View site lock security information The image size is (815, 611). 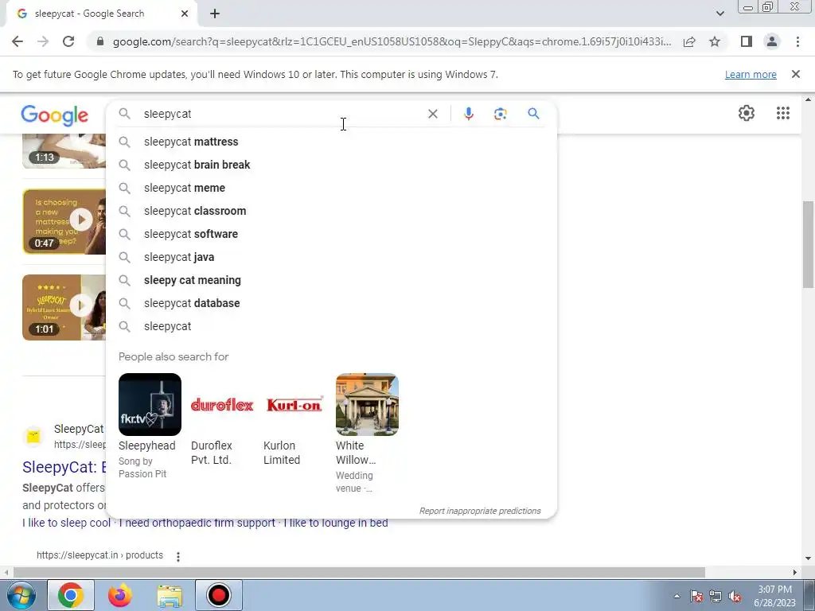[x=100, y=41]
